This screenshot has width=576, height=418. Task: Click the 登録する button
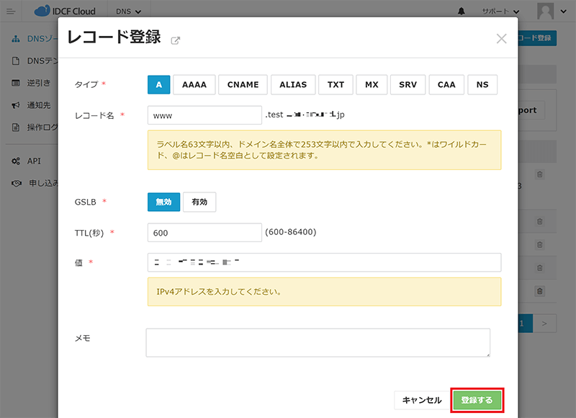point(477,400)
